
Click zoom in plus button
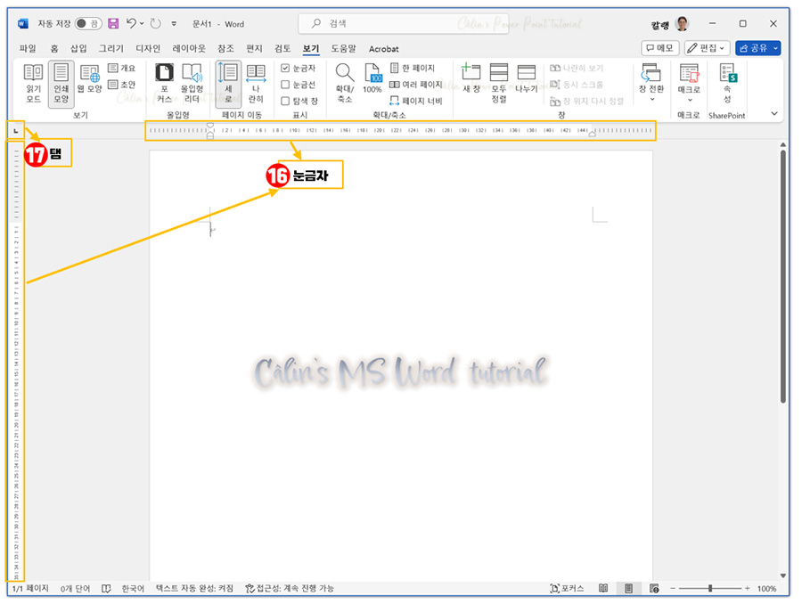tap(748, 589)
